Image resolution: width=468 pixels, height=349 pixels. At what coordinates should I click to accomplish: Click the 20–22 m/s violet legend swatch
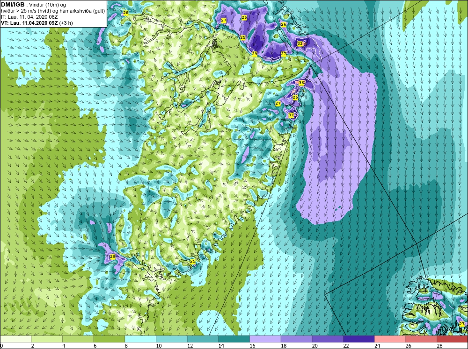pos(328,339)
